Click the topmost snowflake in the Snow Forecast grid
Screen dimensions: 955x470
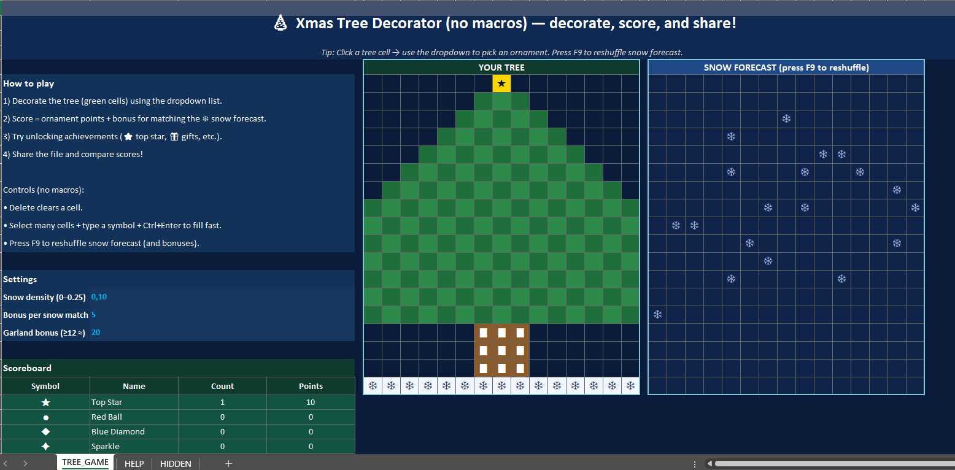[786, 118]
